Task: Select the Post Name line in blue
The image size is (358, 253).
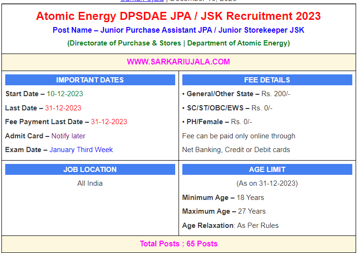Action: [x=179, y=30]
